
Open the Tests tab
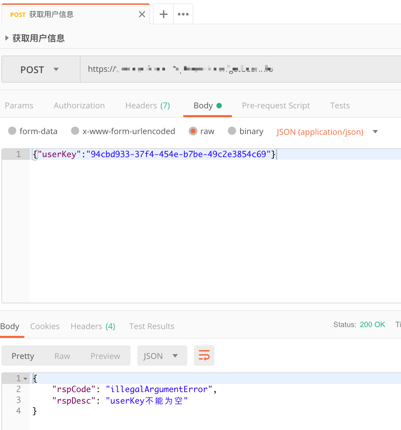[x=339, y=105]
